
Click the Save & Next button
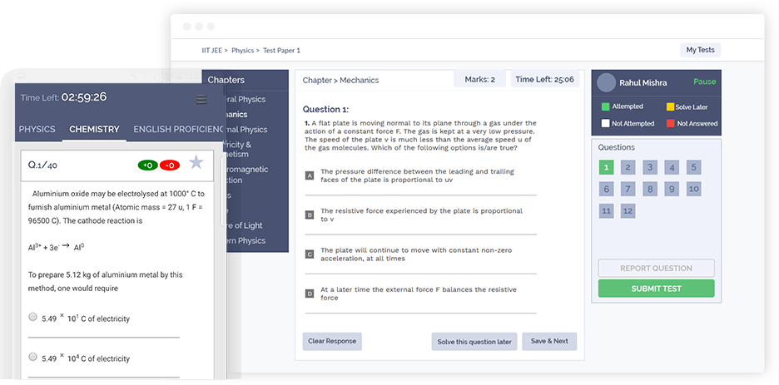[548, 341]
